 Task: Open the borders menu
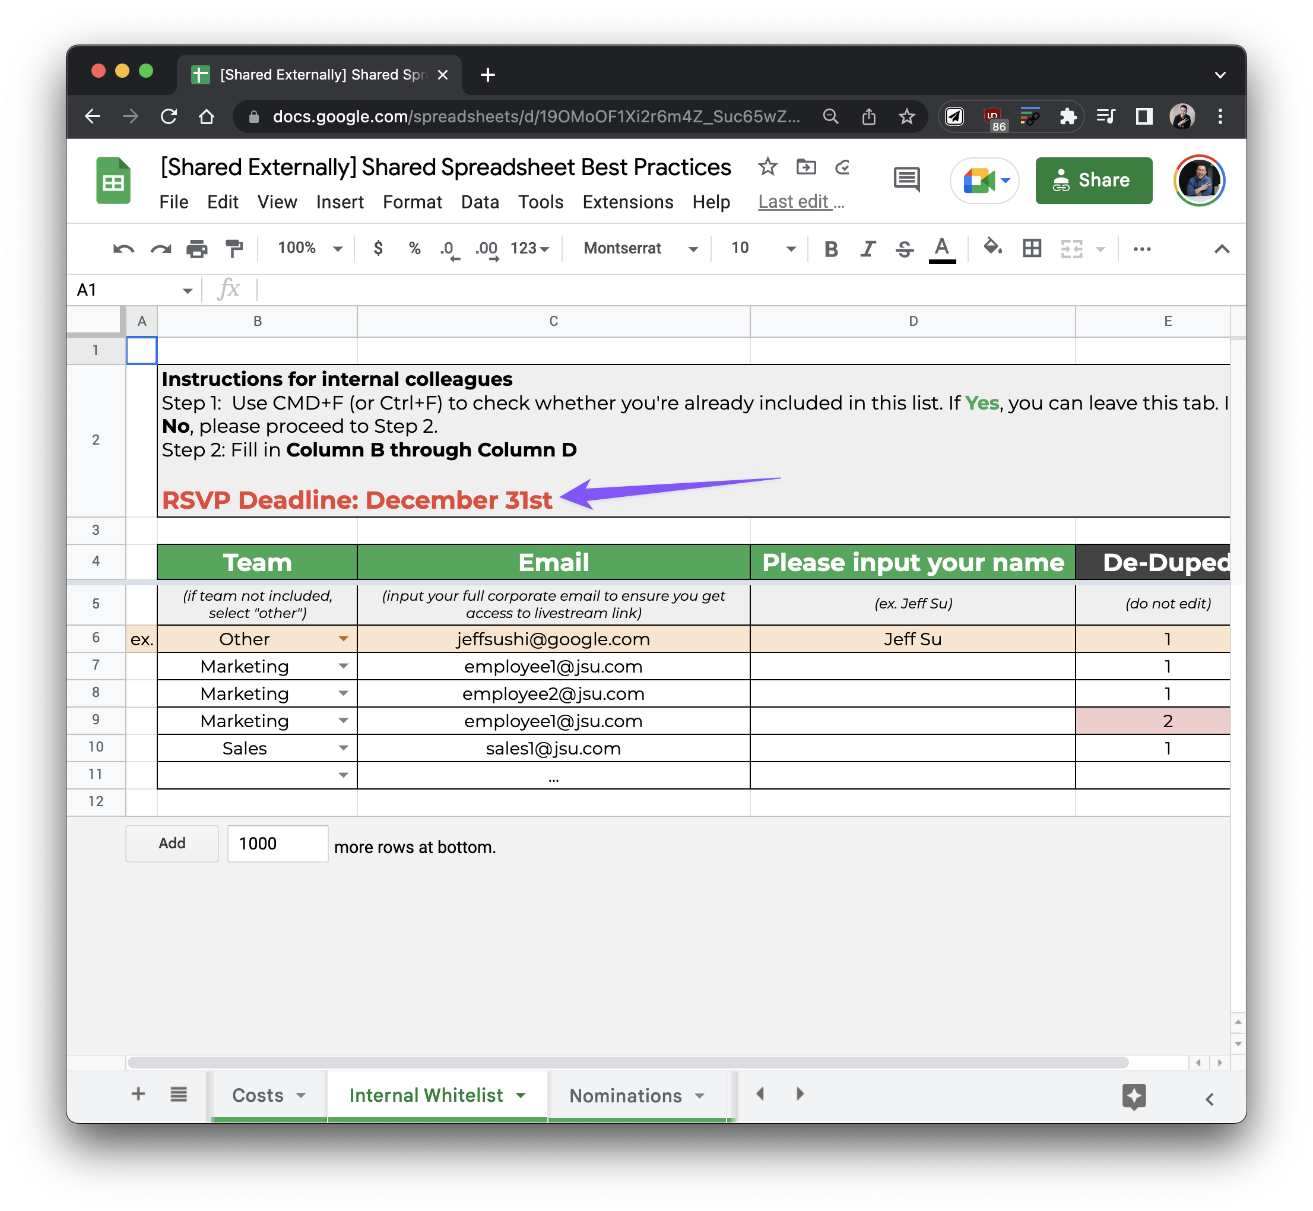(x=1030, y=248)
